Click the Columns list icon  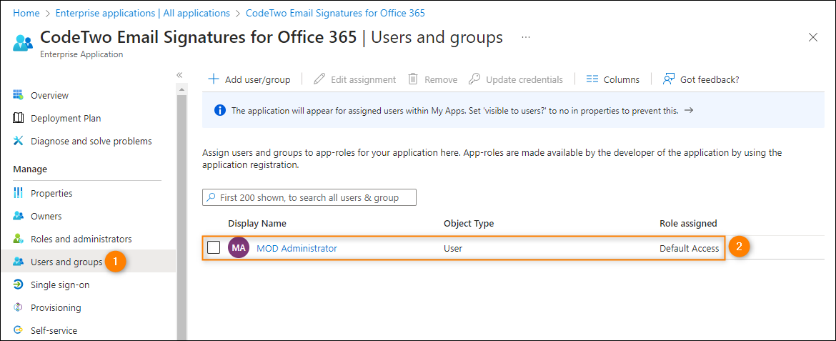tap(592, 79)
